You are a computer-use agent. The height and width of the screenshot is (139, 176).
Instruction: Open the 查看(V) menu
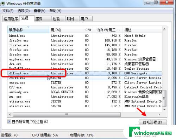tap(39, 11)
